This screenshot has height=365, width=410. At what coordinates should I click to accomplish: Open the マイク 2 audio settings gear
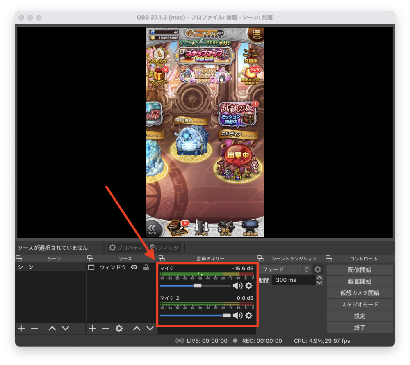tap(249, 315)
